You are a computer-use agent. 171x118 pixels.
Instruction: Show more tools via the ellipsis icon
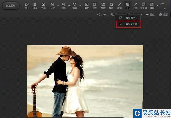pyautogui.click(x=162, y=4)
